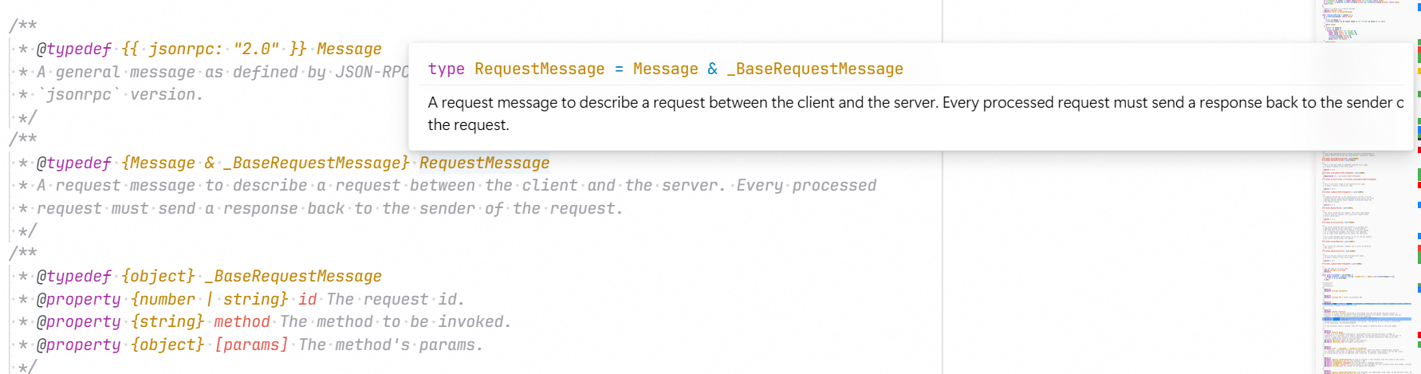Click the highlighted RequestMessage typedef name in code

tap(484, 163)
